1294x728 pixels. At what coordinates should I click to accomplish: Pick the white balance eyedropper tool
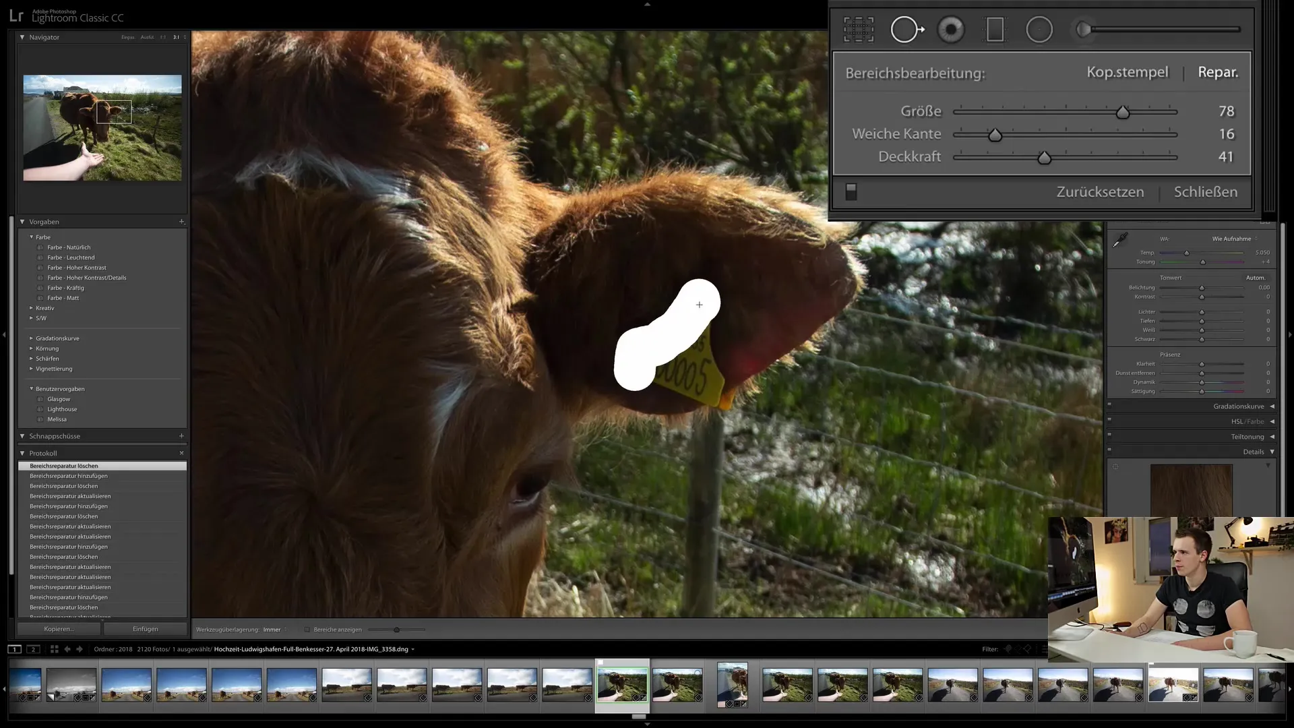(x=1120, y=240)
